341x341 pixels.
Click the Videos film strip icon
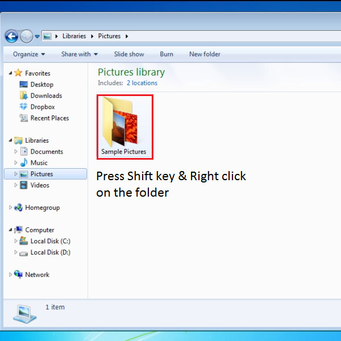point(23,185)
